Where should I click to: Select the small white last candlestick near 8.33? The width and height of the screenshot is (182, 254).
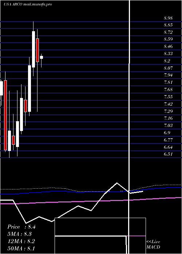coord(41,57)
